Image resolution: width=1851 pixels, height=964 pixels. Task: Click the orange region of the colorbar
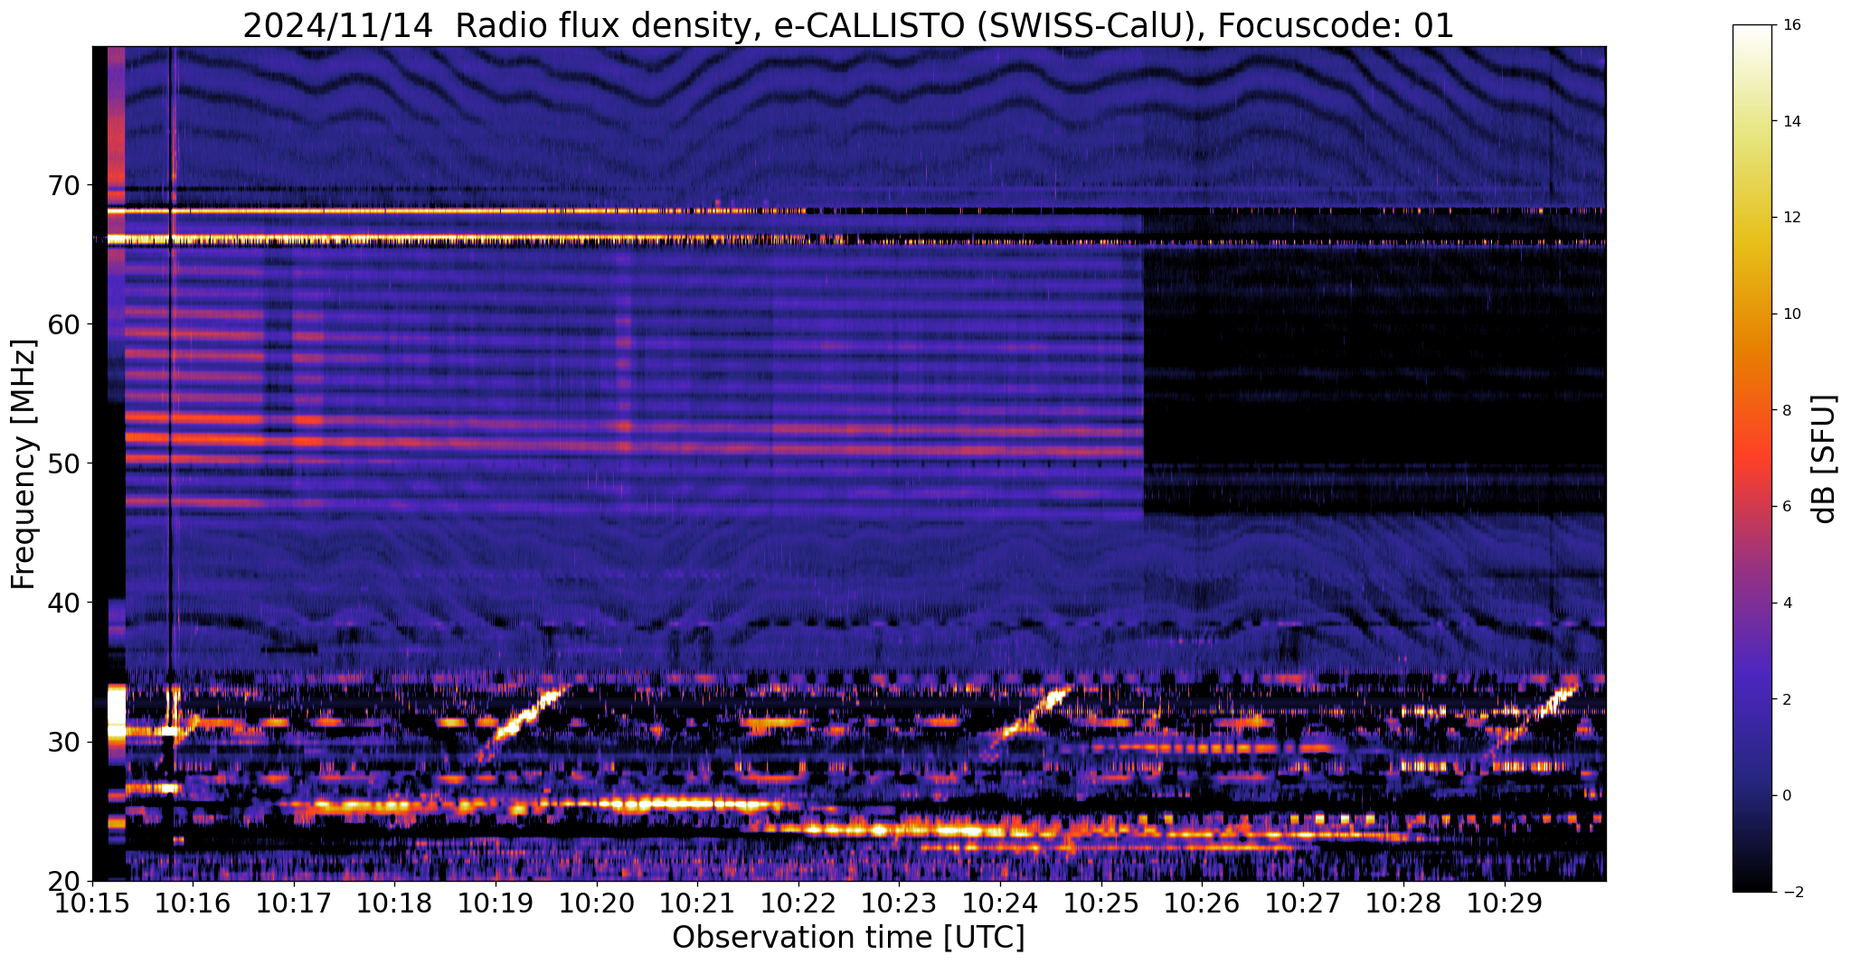pyautogui.click(x=1753, y=361)
